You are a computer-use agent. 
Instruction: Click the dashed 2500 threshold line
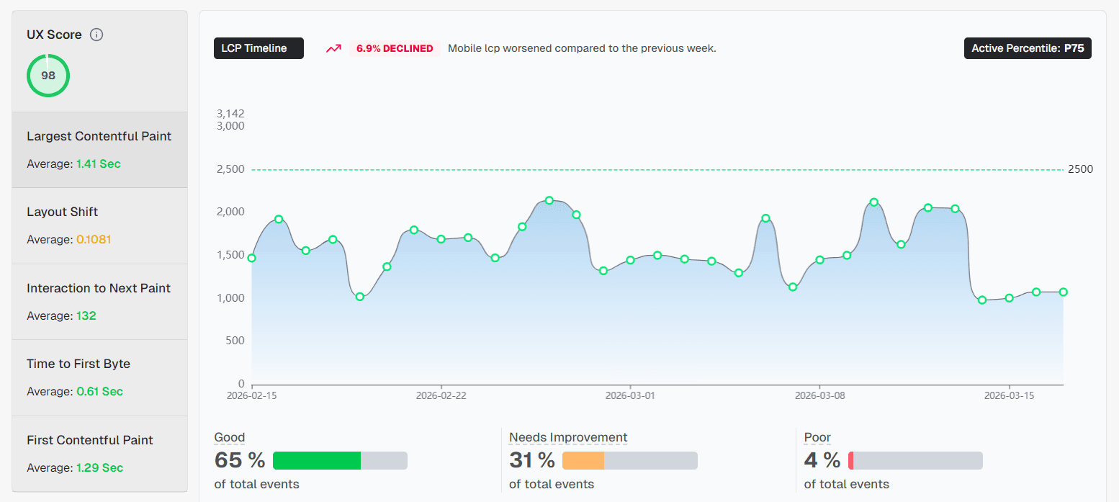(x=648, y=169)
